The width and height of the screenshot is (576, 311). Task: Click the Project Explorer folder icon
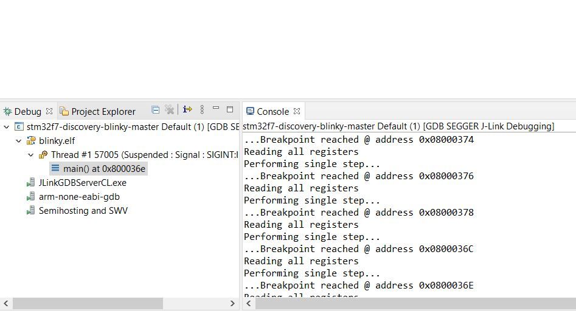click(64, 111)
